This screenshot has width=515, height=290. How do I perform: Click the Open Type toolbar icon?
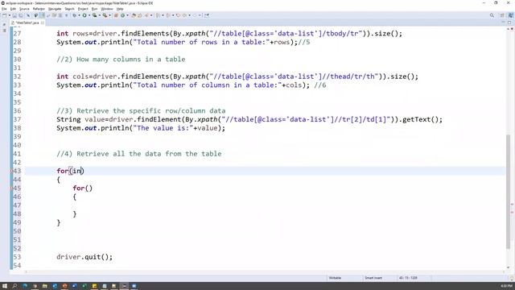[x=134, y=15]
